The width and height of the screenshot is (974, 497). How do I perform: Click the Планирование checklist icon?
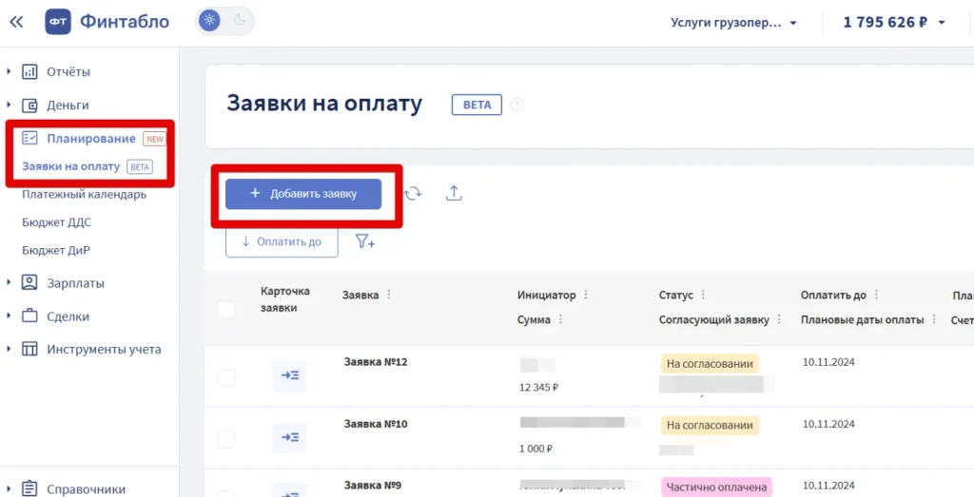pos(29,139)
